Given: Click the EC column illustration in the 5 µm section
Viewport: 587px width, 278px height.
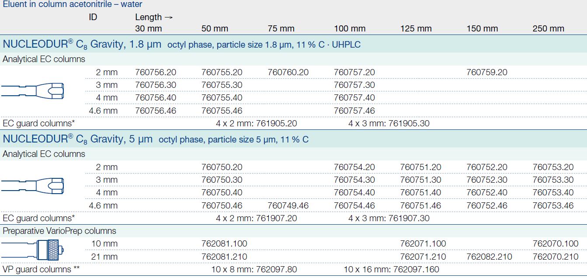Looking at the screenshot, I should (33, 186).
